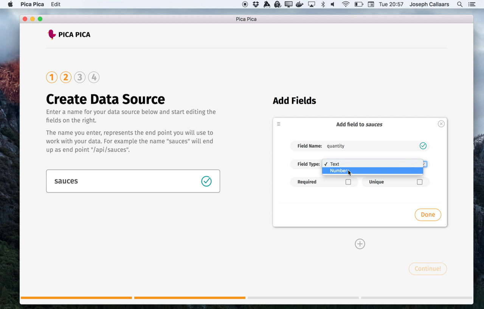Screen dimensions: 484x309
Task: Open the Edit menu
Action: pyautogui.click(x=56, y=4)
